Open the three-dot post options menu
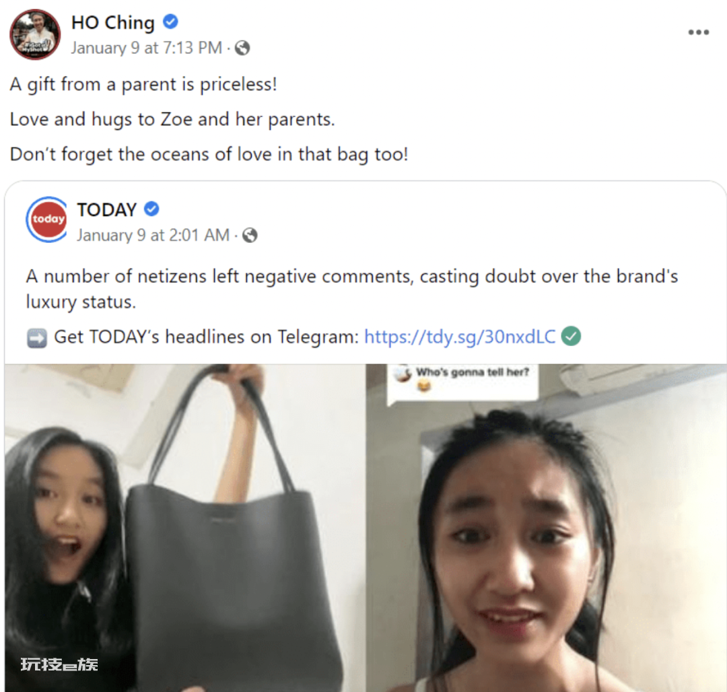727x692 pixels. [698, 32]
